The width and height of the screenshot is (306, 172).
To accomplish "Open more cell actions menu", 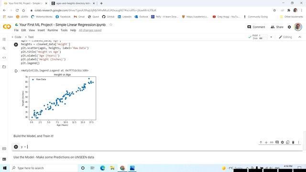I will click(x=298, y=142).
